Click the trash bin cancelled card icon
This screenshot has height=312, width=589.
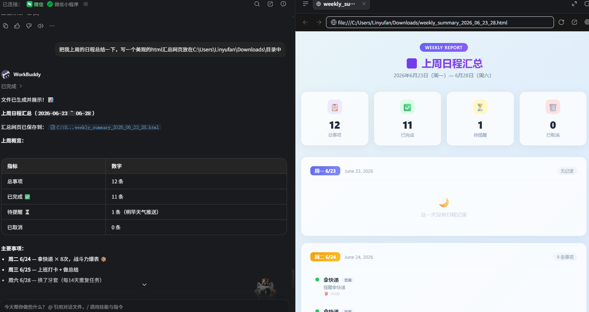(553, 107)
